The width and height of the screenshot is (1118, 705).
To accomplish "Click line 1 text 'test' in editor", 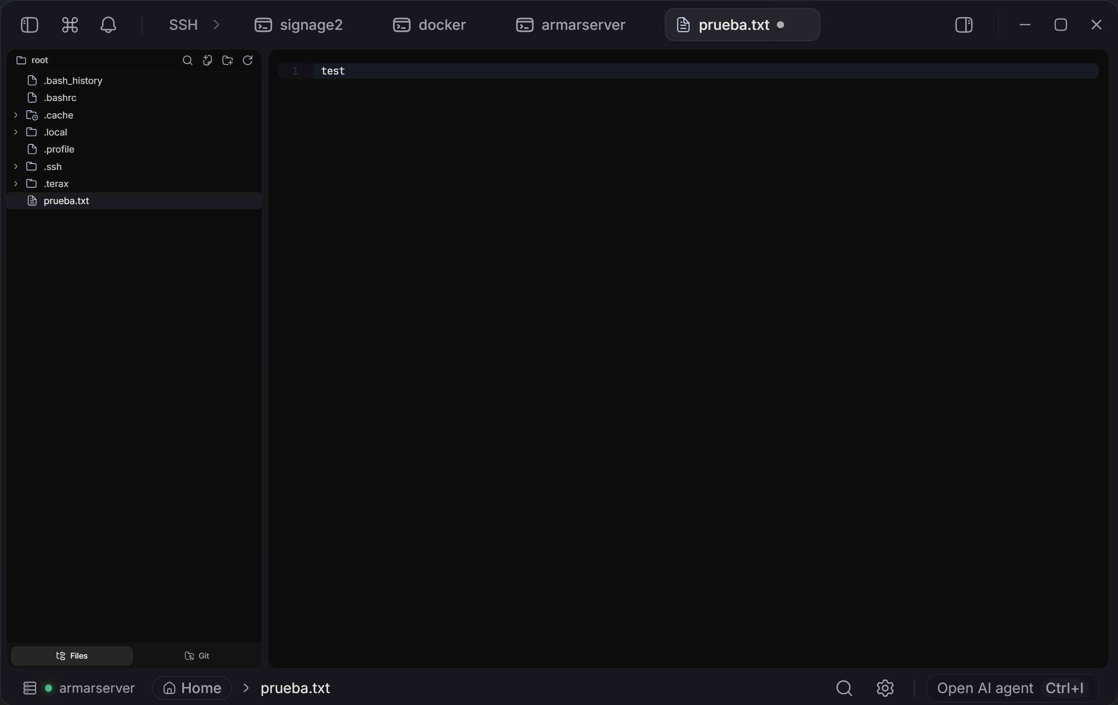I will click(333, 71).
